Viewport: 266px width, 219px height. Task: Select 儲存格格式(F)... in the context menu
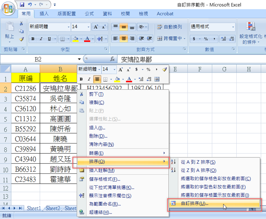pyautogui.click(x=123, y=179)
